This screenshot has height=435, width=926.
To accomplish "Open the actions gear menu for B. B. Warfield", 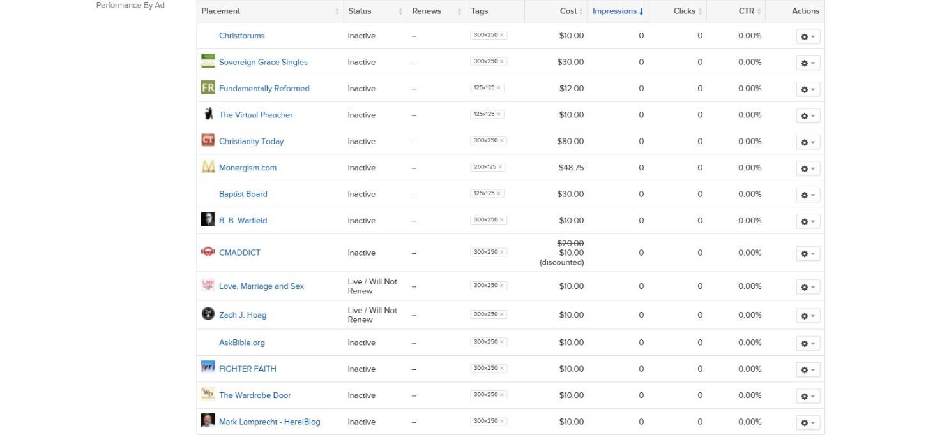I will pyautogui.click(x=808, y=221).
